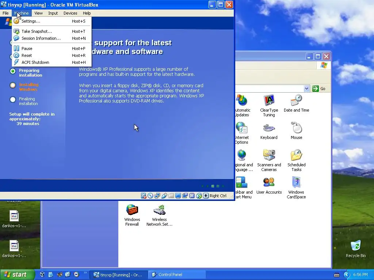Open Date and Time in Control Panel
374x280 pixels.
point(296,103)
